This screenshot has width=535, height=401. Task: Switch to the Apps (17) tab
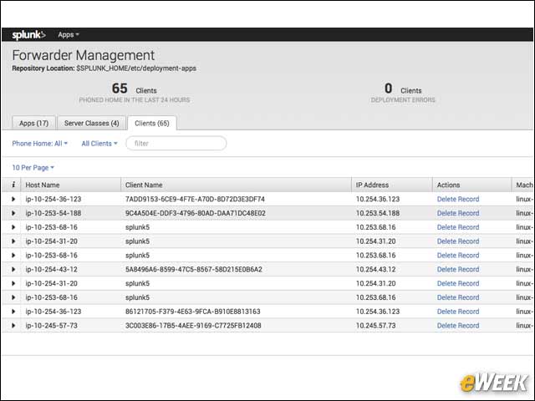pos(33,123)
